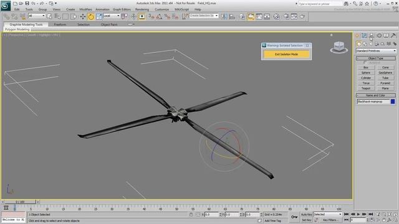This screenshot has height=224, width=399.
Task: Collapse the Name and Color rollout
Action: [376, 95]
